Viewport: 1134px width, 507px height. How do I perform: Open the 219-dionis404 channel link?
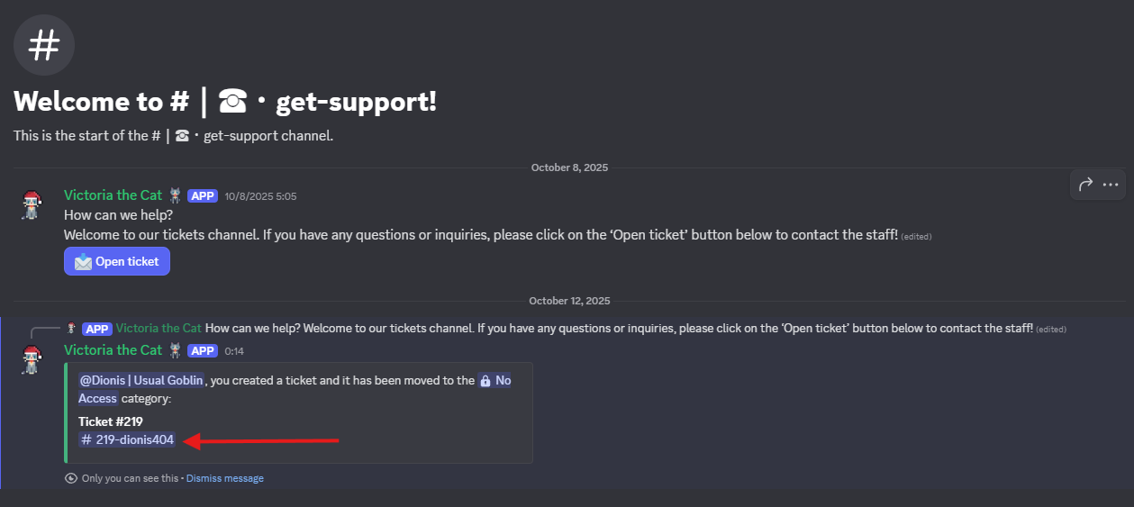click(127, 440)
